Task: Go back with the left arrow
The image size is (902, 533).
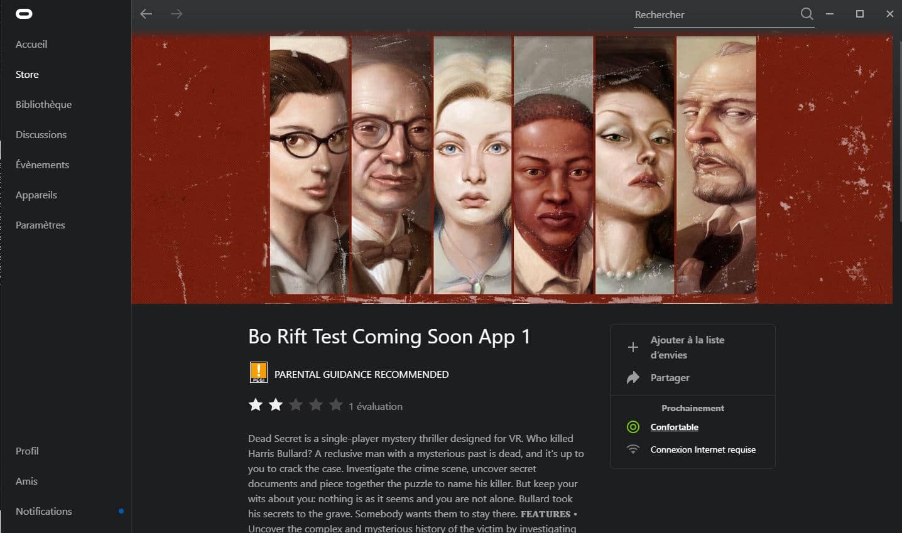Action: tap(146, 14)
